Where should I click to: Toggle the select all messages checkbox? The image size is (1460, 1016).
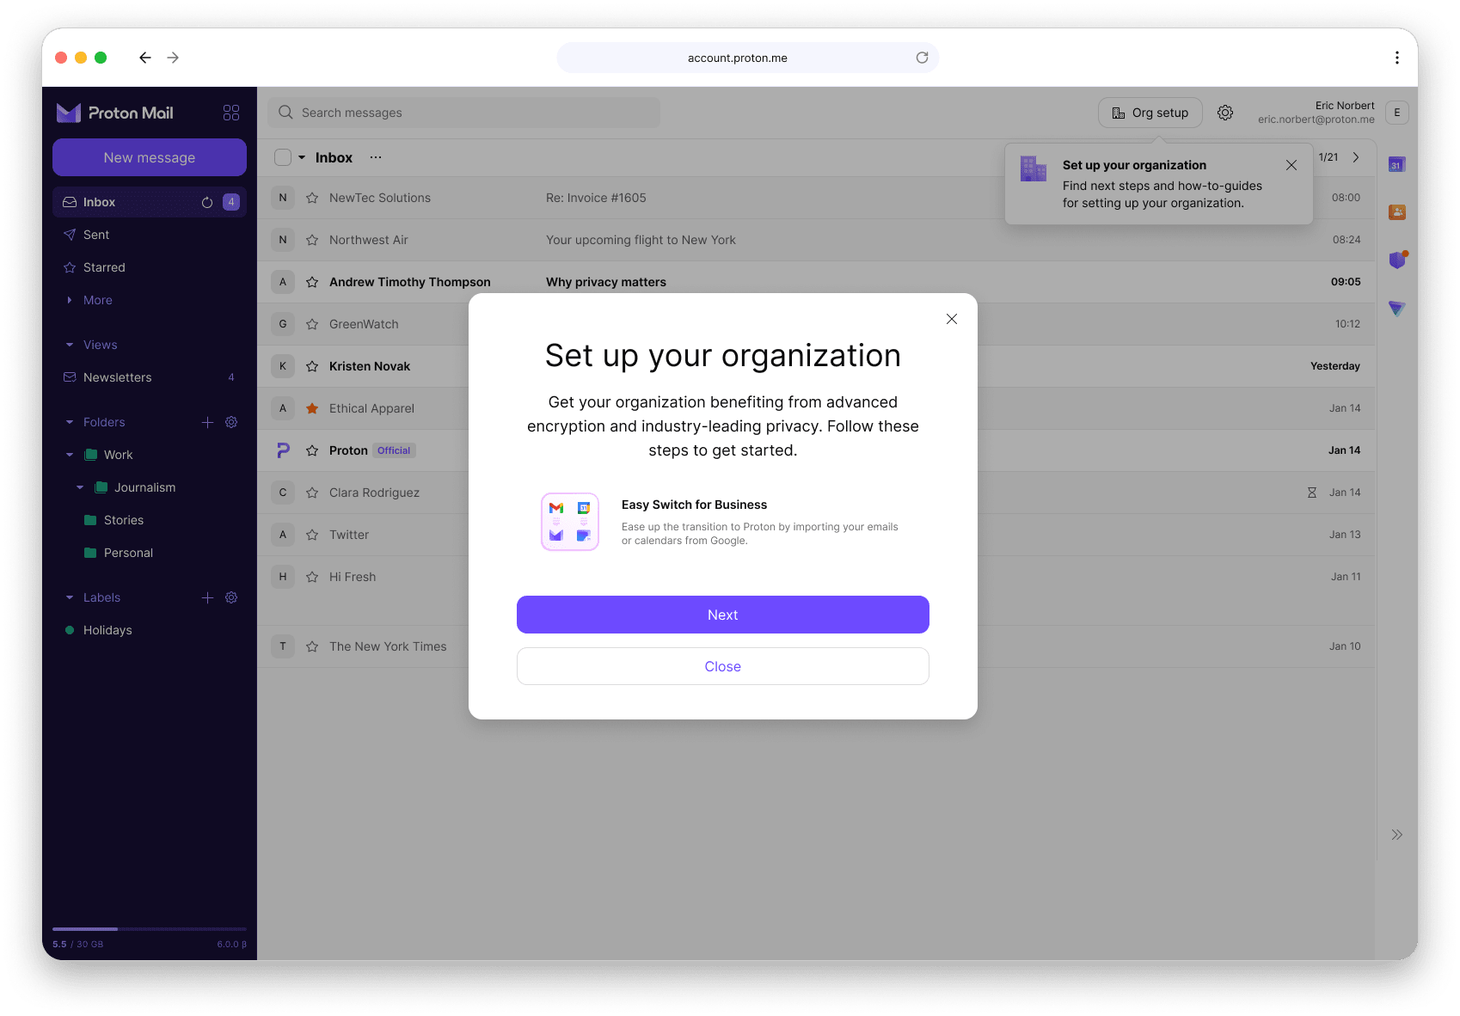coord(283,157)
